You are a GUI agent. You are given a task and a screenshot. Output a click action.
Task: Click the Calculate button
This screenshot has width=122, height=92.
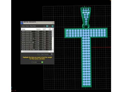[x=38, y=62]
